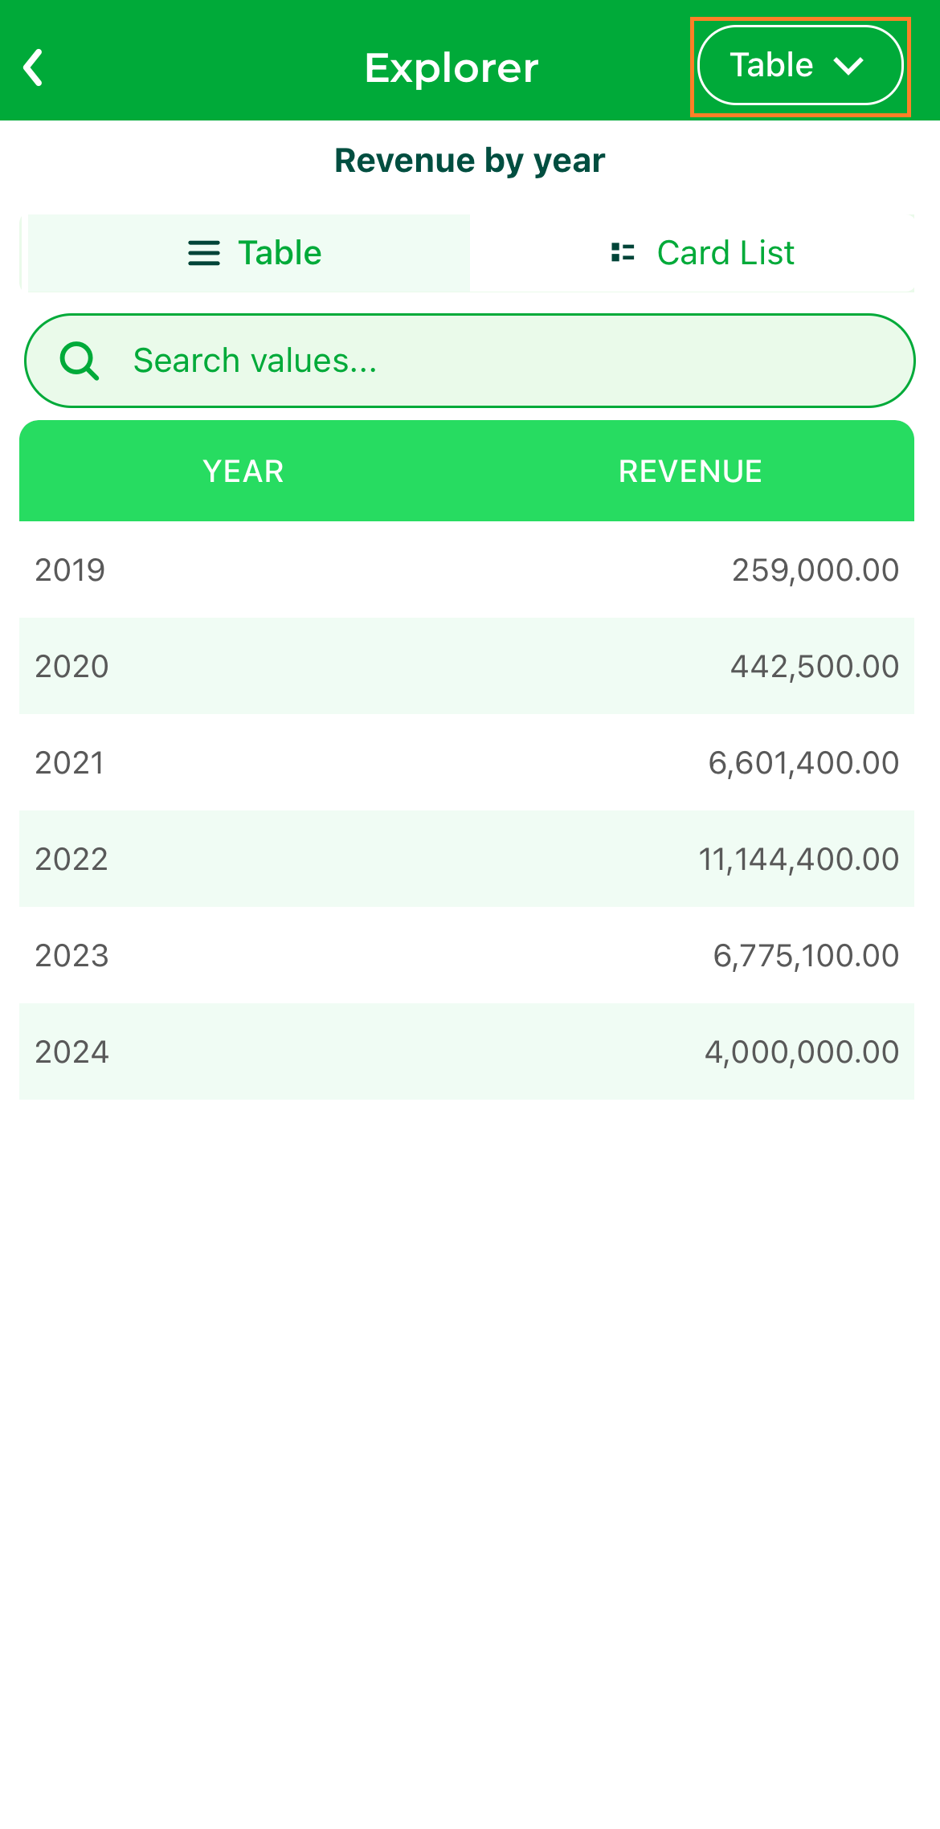Click the 6,775,100.00 revenue cell

point(806,956)
